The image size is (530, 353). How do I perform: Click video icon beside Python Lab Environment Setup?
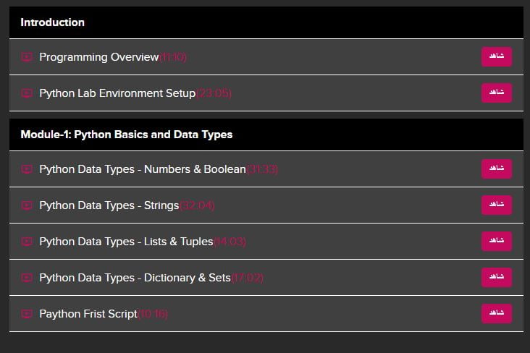27,93
